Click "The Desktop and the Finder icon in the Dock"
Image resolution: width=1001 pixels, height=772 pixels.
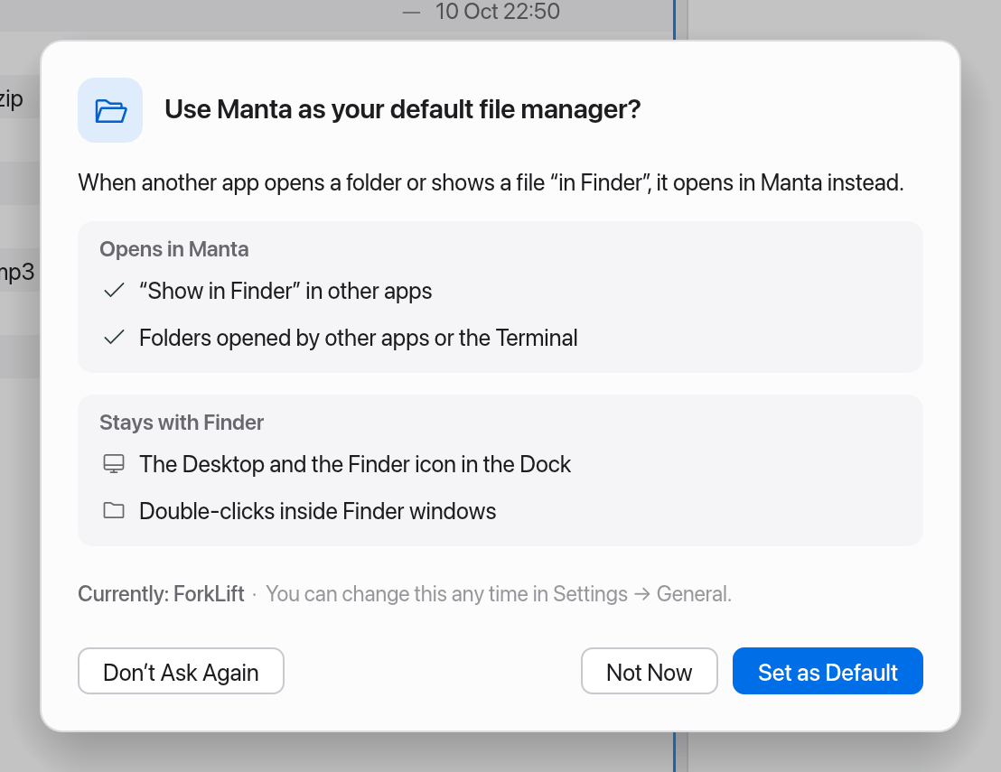click(355, 464)
